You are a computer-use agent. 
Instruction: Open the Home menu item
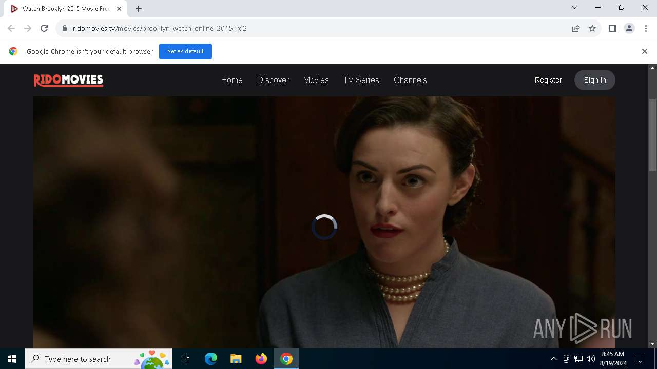[231, 80]
